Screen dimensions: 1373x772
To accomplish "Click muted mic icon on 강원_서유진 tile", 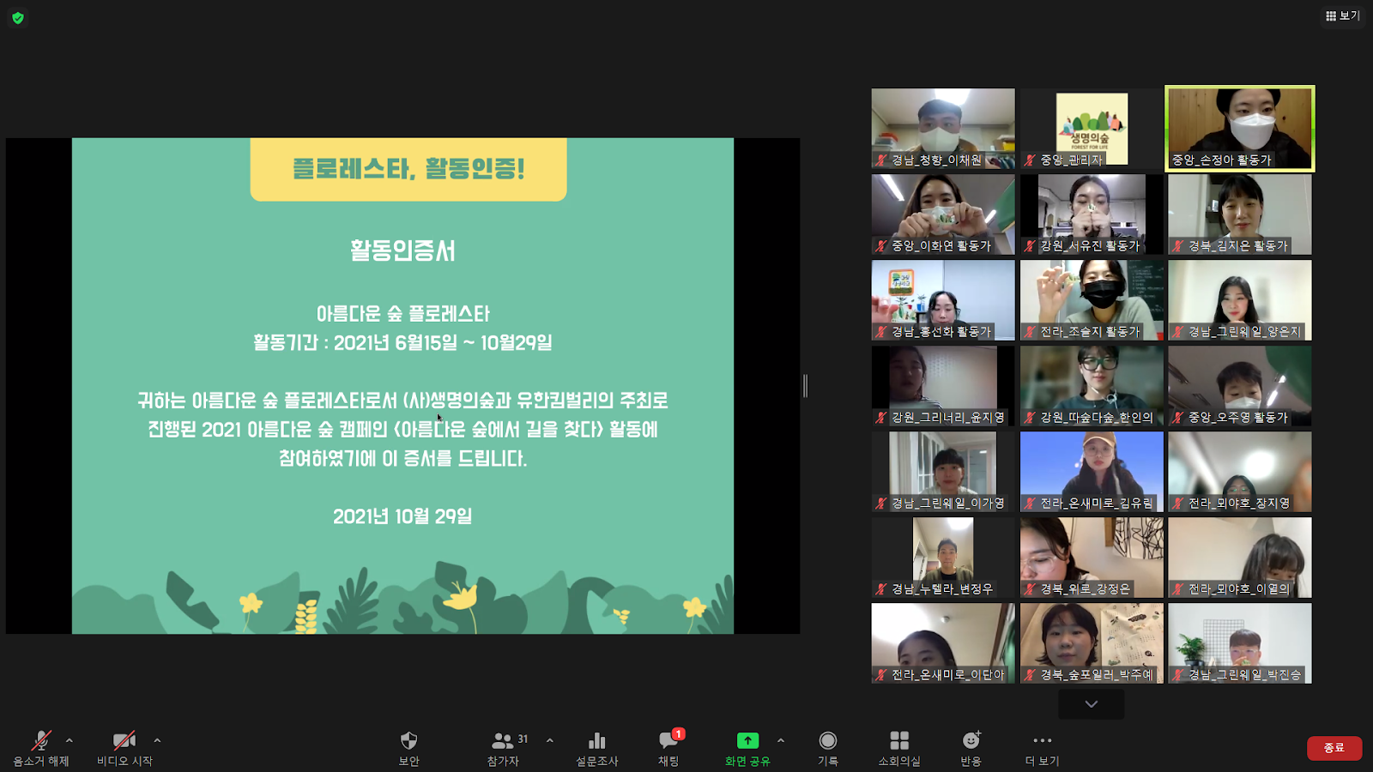I will coord(1030,246).
